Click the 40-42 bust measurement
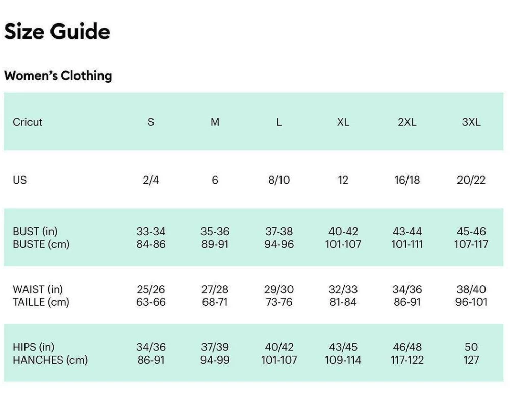The width and height of the screenshot is (510, 408). [x=343, y=232]
